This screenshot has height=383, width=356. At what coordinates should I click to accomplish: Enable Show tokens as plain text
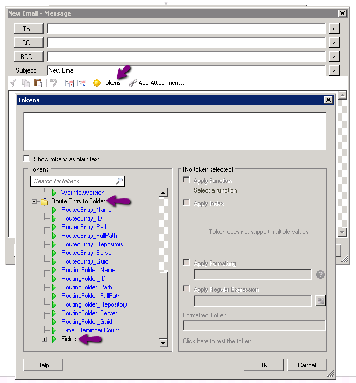click(x=26, y=159)
